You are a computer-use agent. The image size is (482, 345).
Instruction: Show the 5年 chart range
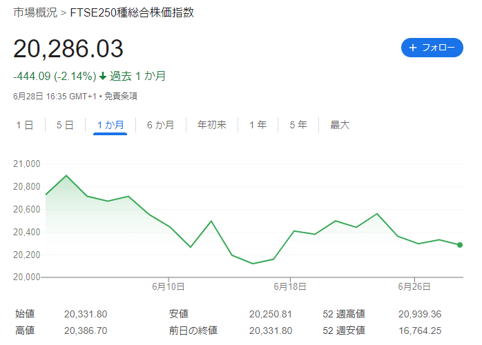(x=298, y=125)
